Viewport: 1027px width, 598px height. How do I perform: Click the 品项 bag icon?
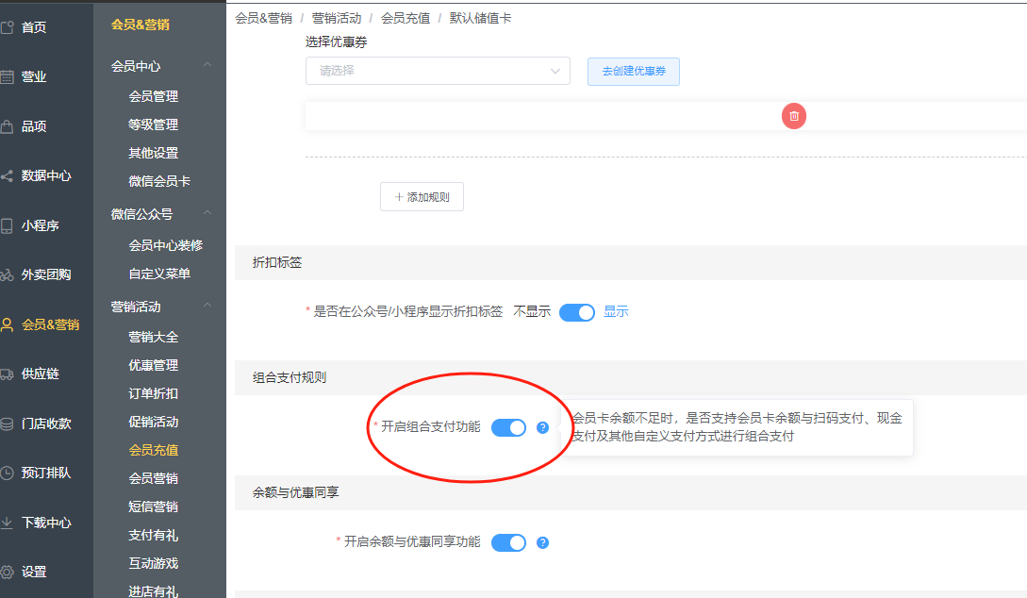[8, 126]
